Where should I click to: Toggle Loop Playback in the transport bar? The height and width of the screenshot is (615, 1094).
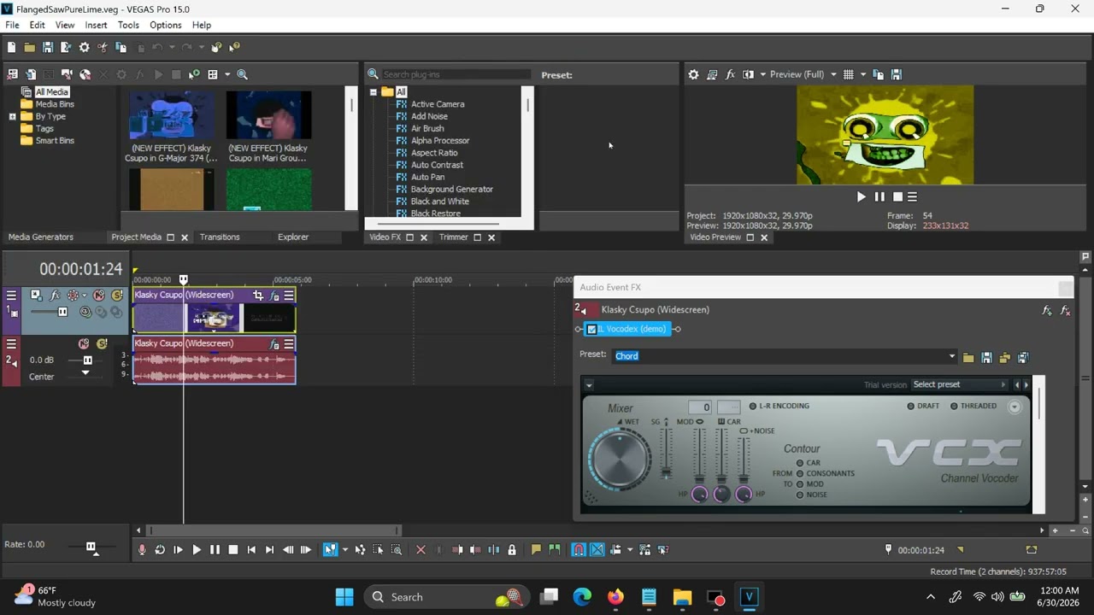[160, 550]
